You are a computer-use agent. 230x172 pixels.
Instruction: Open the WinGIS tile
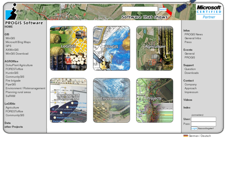[x=111, y=48]
